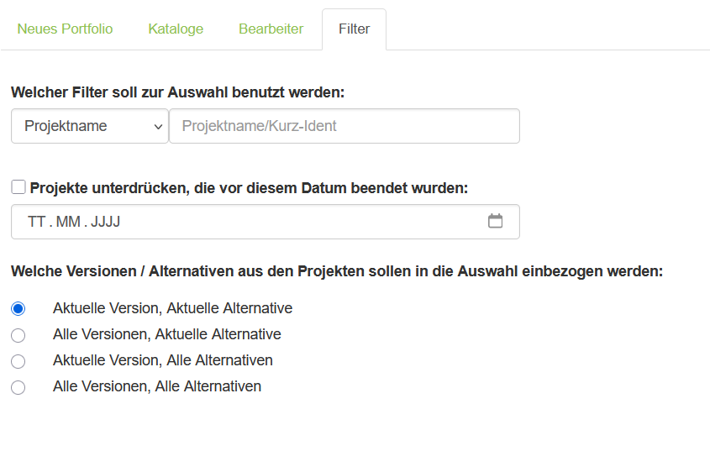Click the 'Aktuelle Version, Alle Alternativen' label text
This screenshot has height=451, width=710.
(x=162, y=360)
